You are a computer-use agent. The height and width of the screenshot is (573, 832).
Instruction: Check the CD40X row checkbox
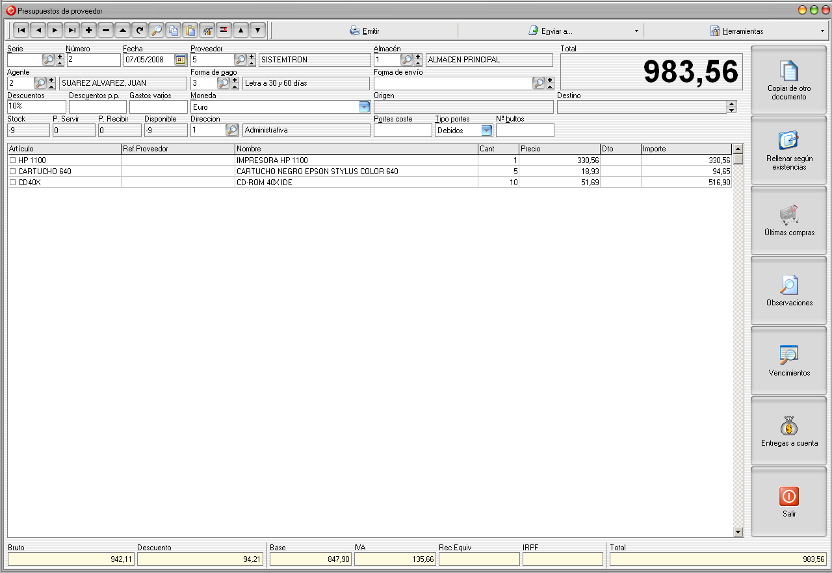pos(12,183)
